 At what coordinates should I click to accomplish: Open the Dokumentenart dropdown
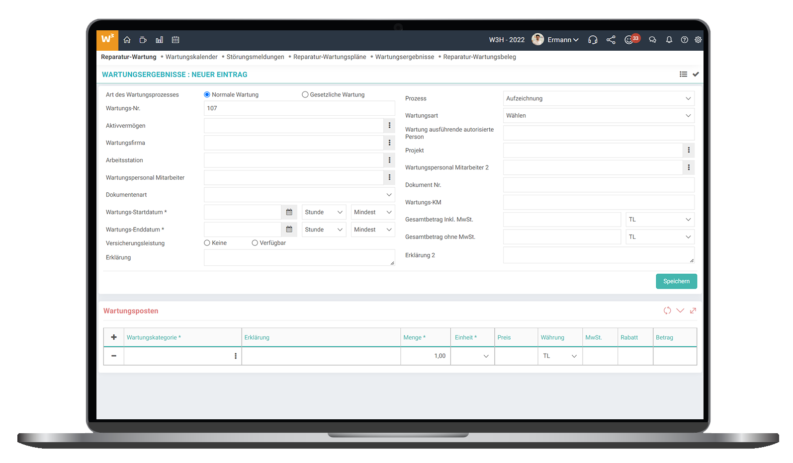(299, 195)
